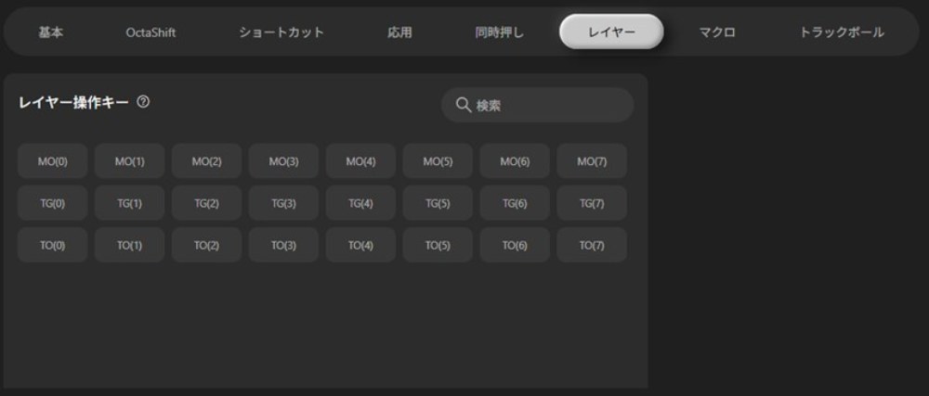Select the MO(7) layer key
The width and height of the screenshot is (929, 396).
(592, 160)
